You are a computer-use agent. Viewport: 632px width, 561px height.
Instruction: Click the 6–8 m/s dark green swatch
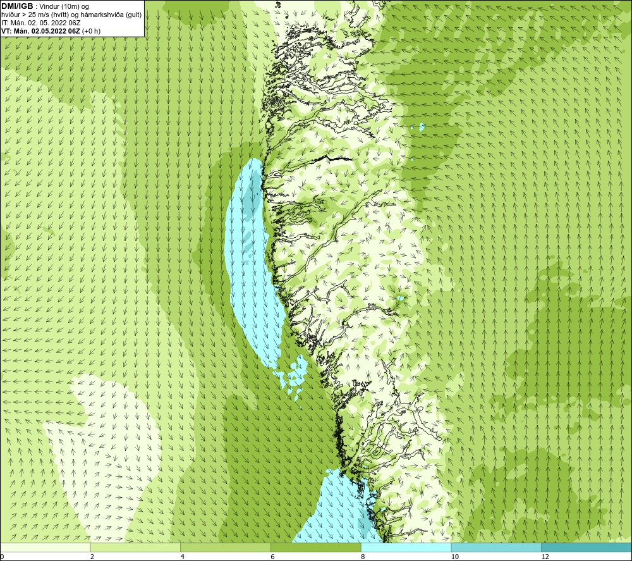(316, 548)
